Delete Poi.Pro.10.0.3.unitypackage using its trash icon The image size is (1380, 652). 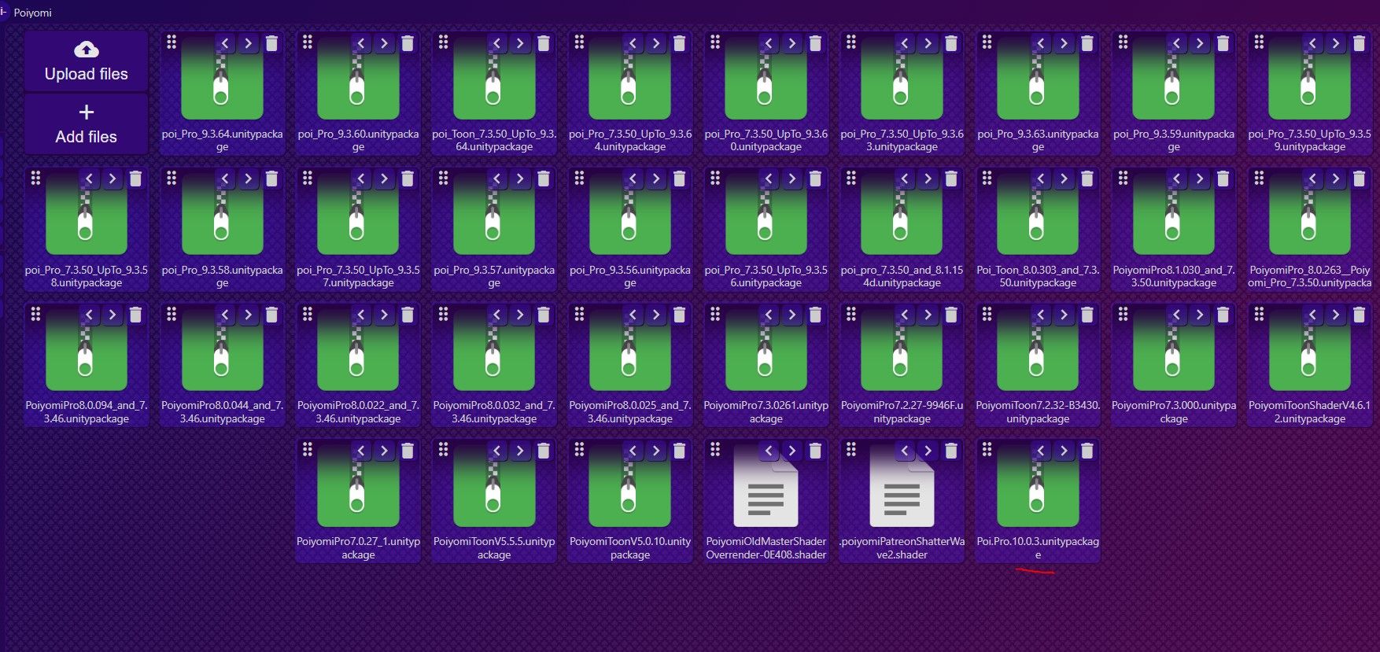1087,451
